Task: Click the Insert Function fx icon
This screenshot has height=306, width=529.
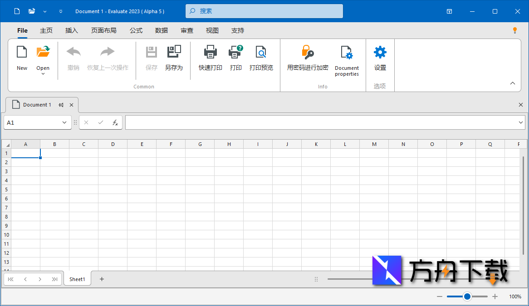Action: (x=115, y=122)
